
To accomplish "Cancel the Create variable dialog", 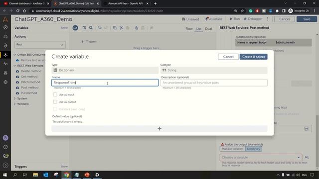I will coord(228,57).
